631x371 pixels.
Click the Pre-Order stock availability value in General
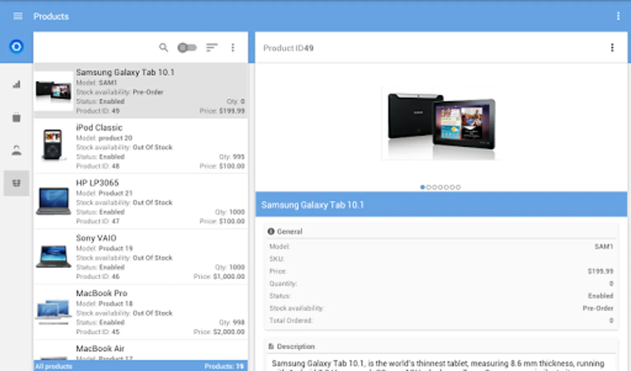click(x=598, y=308)
